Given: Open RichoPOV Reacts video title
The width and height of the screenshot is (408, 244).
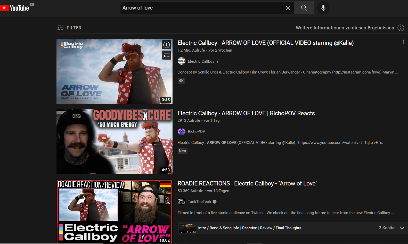Looking at the screenshot, I should tap(246, 113).
